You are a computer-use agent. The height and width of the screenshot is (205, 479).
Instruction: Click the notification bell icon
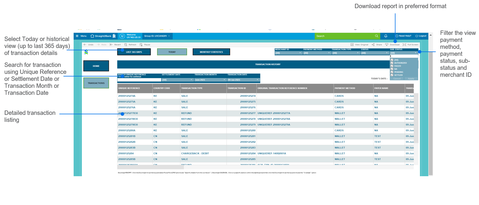(386, 36)
